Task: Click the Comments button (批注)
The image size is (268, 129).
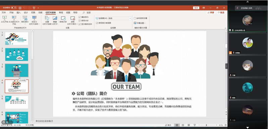Action: [221, 13]
